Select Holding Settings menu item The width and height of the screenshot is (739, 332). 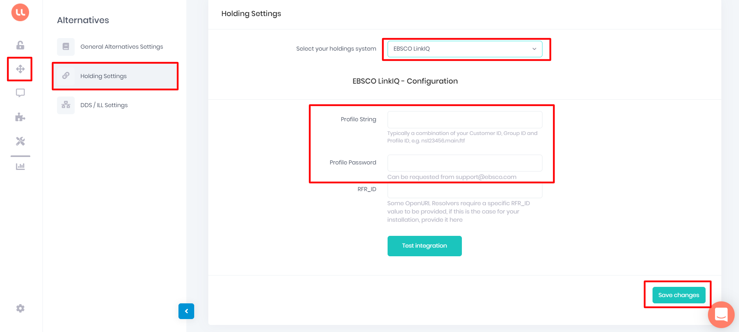[x=115, y=76]
